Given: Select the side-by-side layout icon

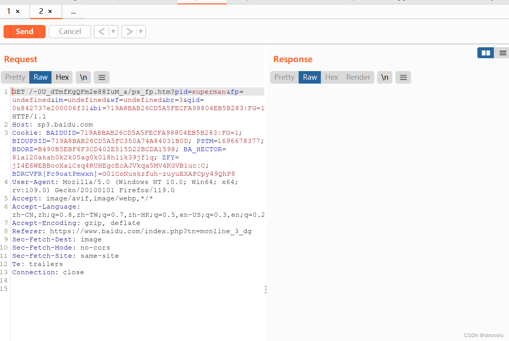Looking at the screenshot, I should point(486,53).
